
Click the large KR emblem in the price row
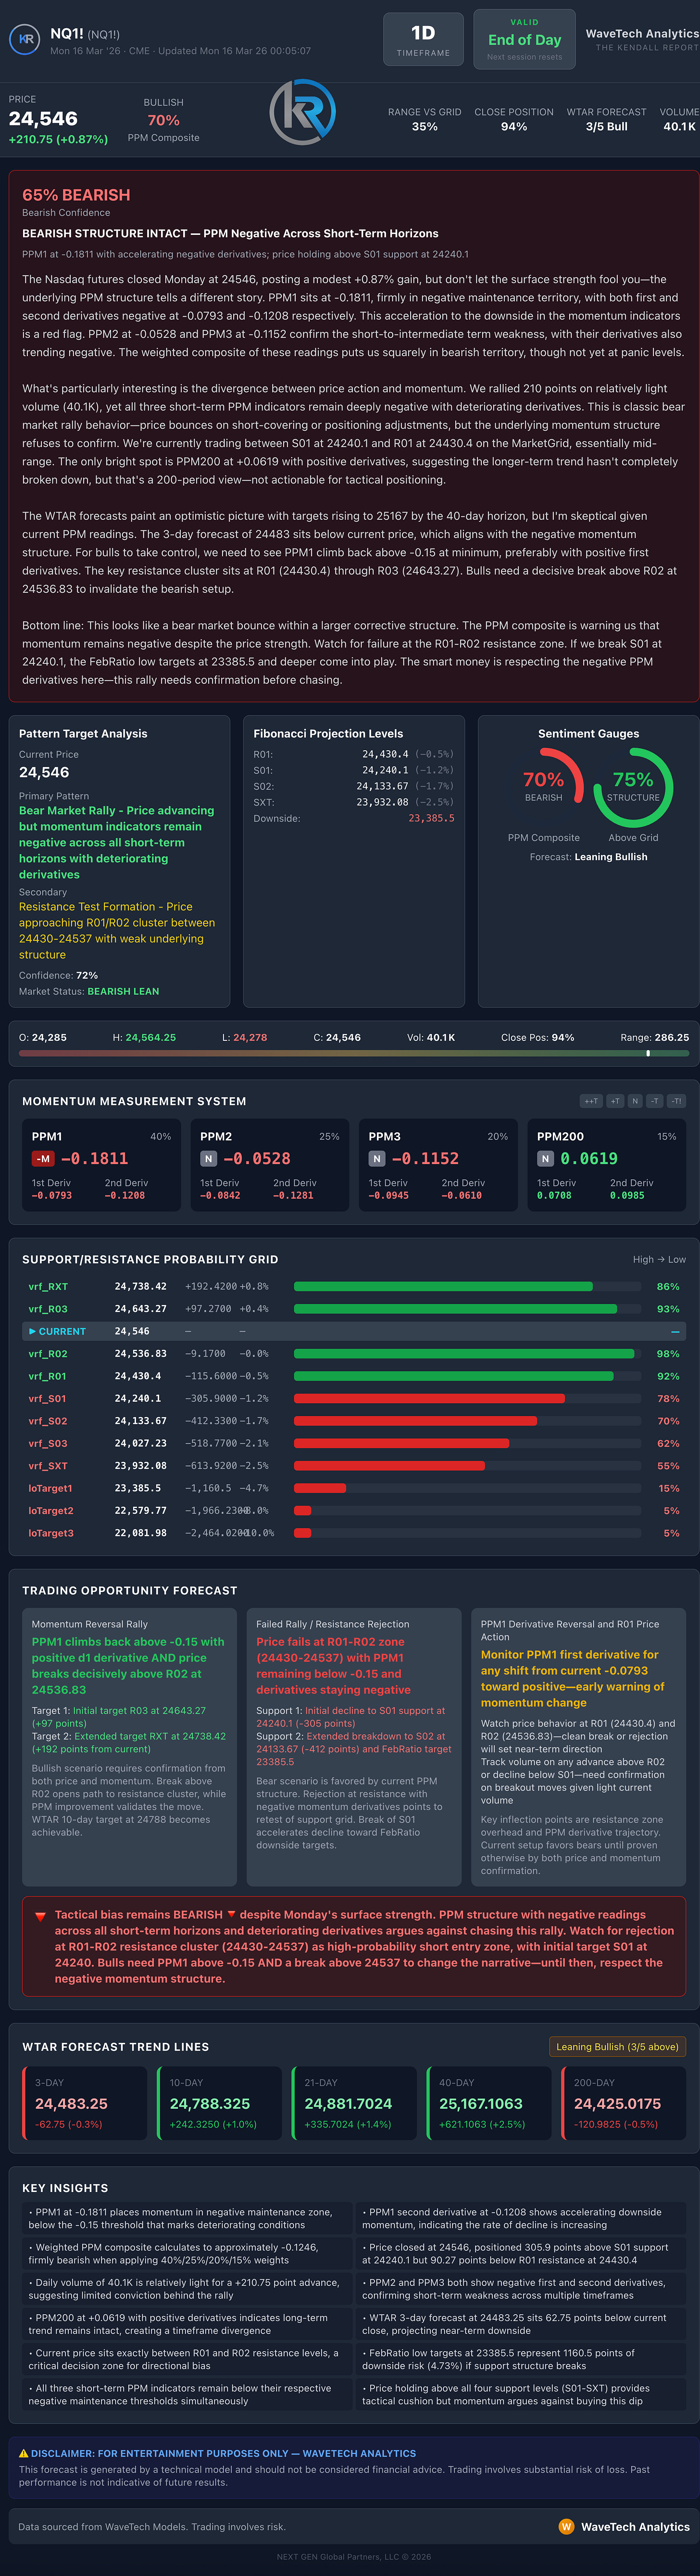(302, 112)
